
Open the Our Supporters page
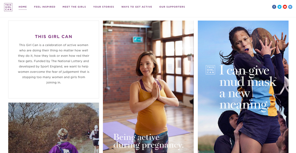click(x=172, y=7)
